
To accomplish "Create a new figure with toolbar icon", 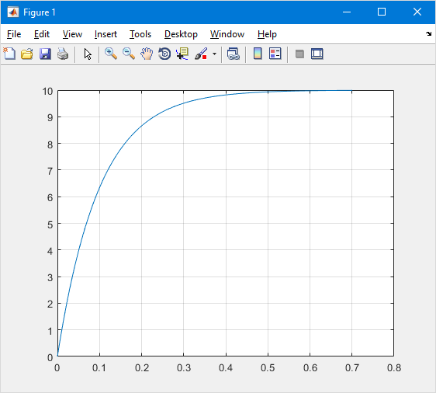I will click(9, 54).
